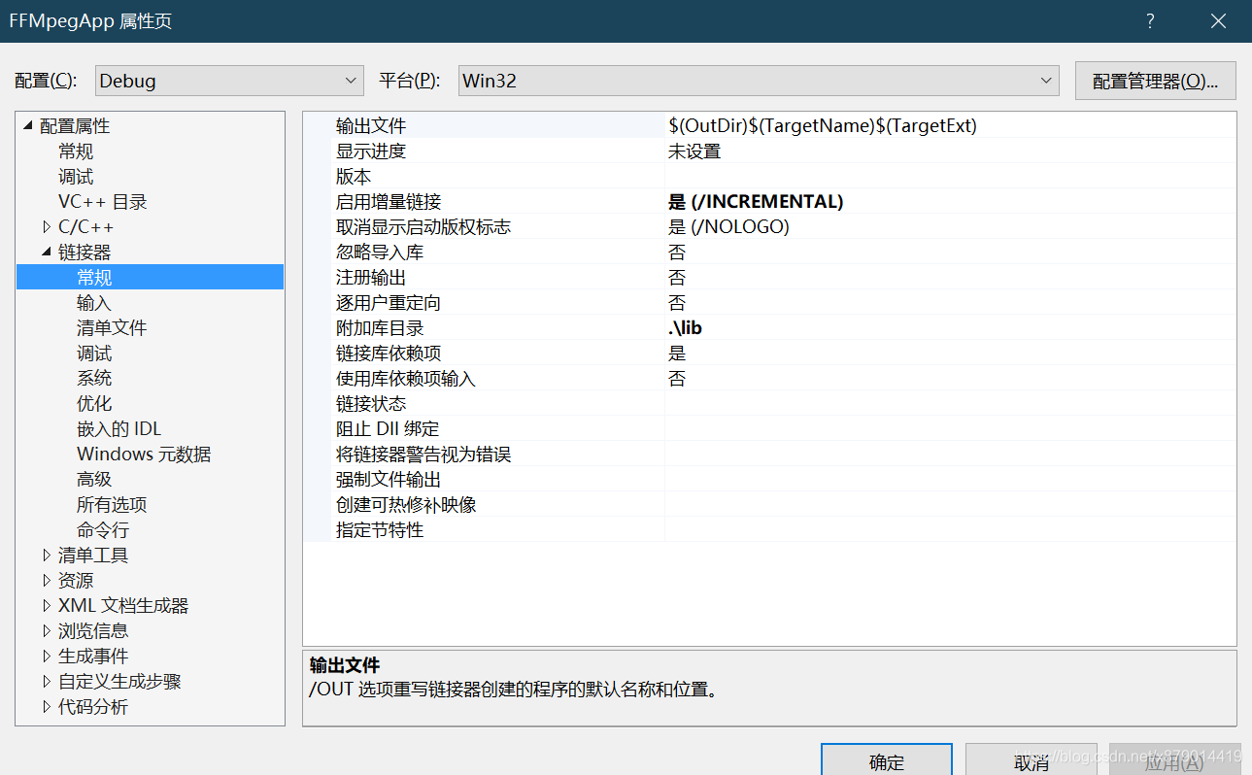This screenshot has width=1252, height=775.
Task: Select 嵌入的 IDL tree item
Action: click(x=118, y=428)
